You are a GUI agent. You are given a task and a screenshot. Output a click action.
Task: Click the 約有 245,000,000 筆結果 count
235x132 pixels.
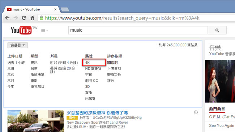(178, 45)
